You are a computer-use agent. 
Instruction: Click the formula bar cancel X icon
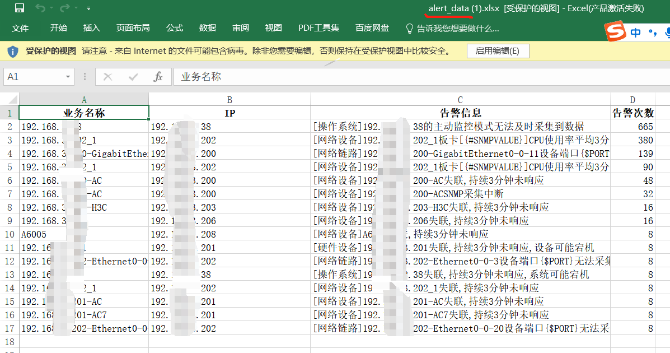(107, 77)
